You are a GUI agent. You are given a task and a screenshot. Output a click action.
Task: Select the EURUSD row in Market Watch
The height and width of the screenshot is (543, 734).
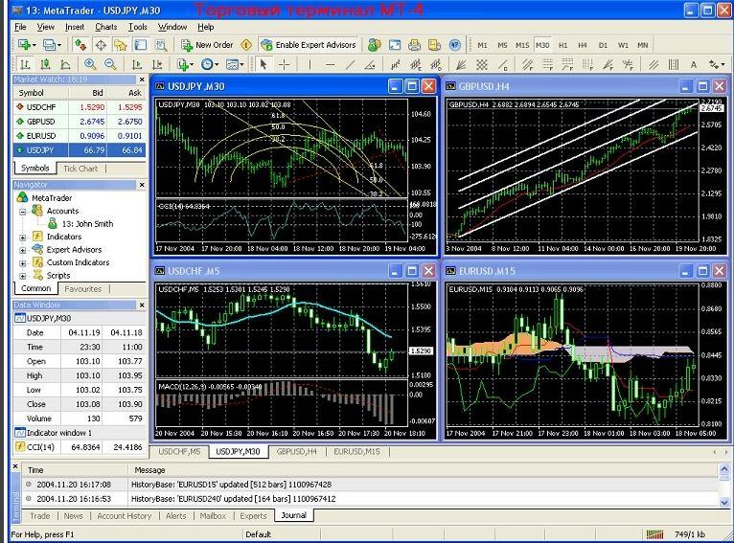click(80, 136)
